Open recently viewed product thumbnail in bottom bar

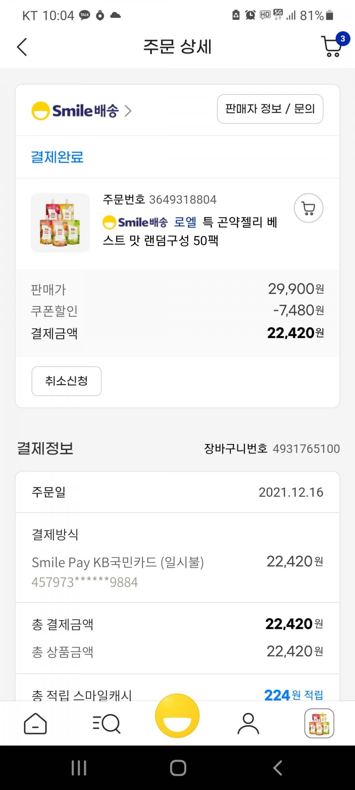tap(319, 723)
